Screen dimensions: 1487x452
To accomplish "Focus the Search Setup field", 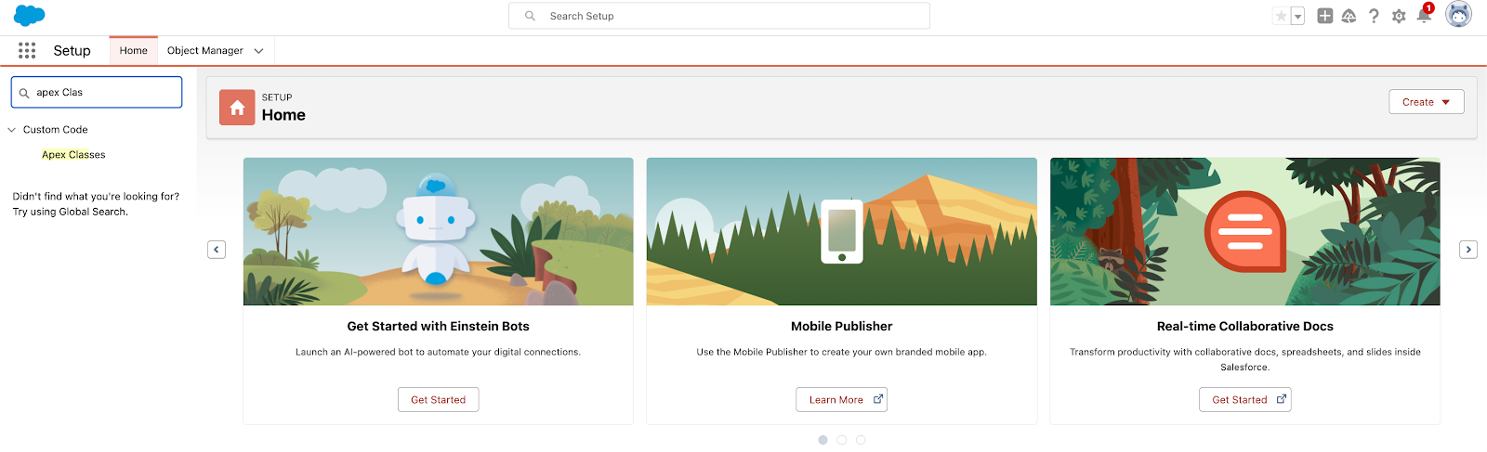I will [719, 16].
